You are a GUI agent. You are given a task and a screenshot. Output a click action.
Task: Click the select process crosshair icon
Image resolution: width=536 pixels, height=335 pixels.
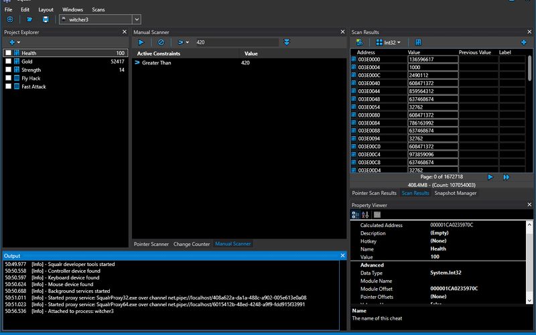(x=9, y=19)
